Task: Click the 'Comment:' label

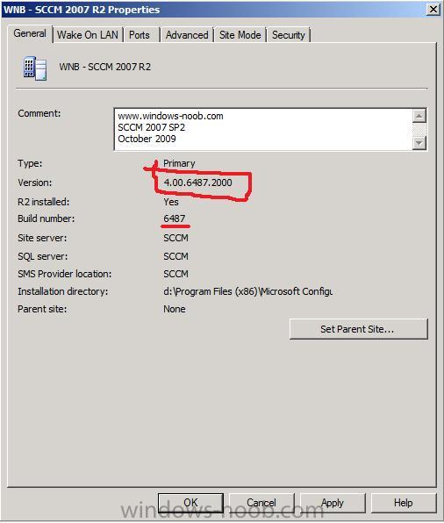Action: click(x=39, y=113)
